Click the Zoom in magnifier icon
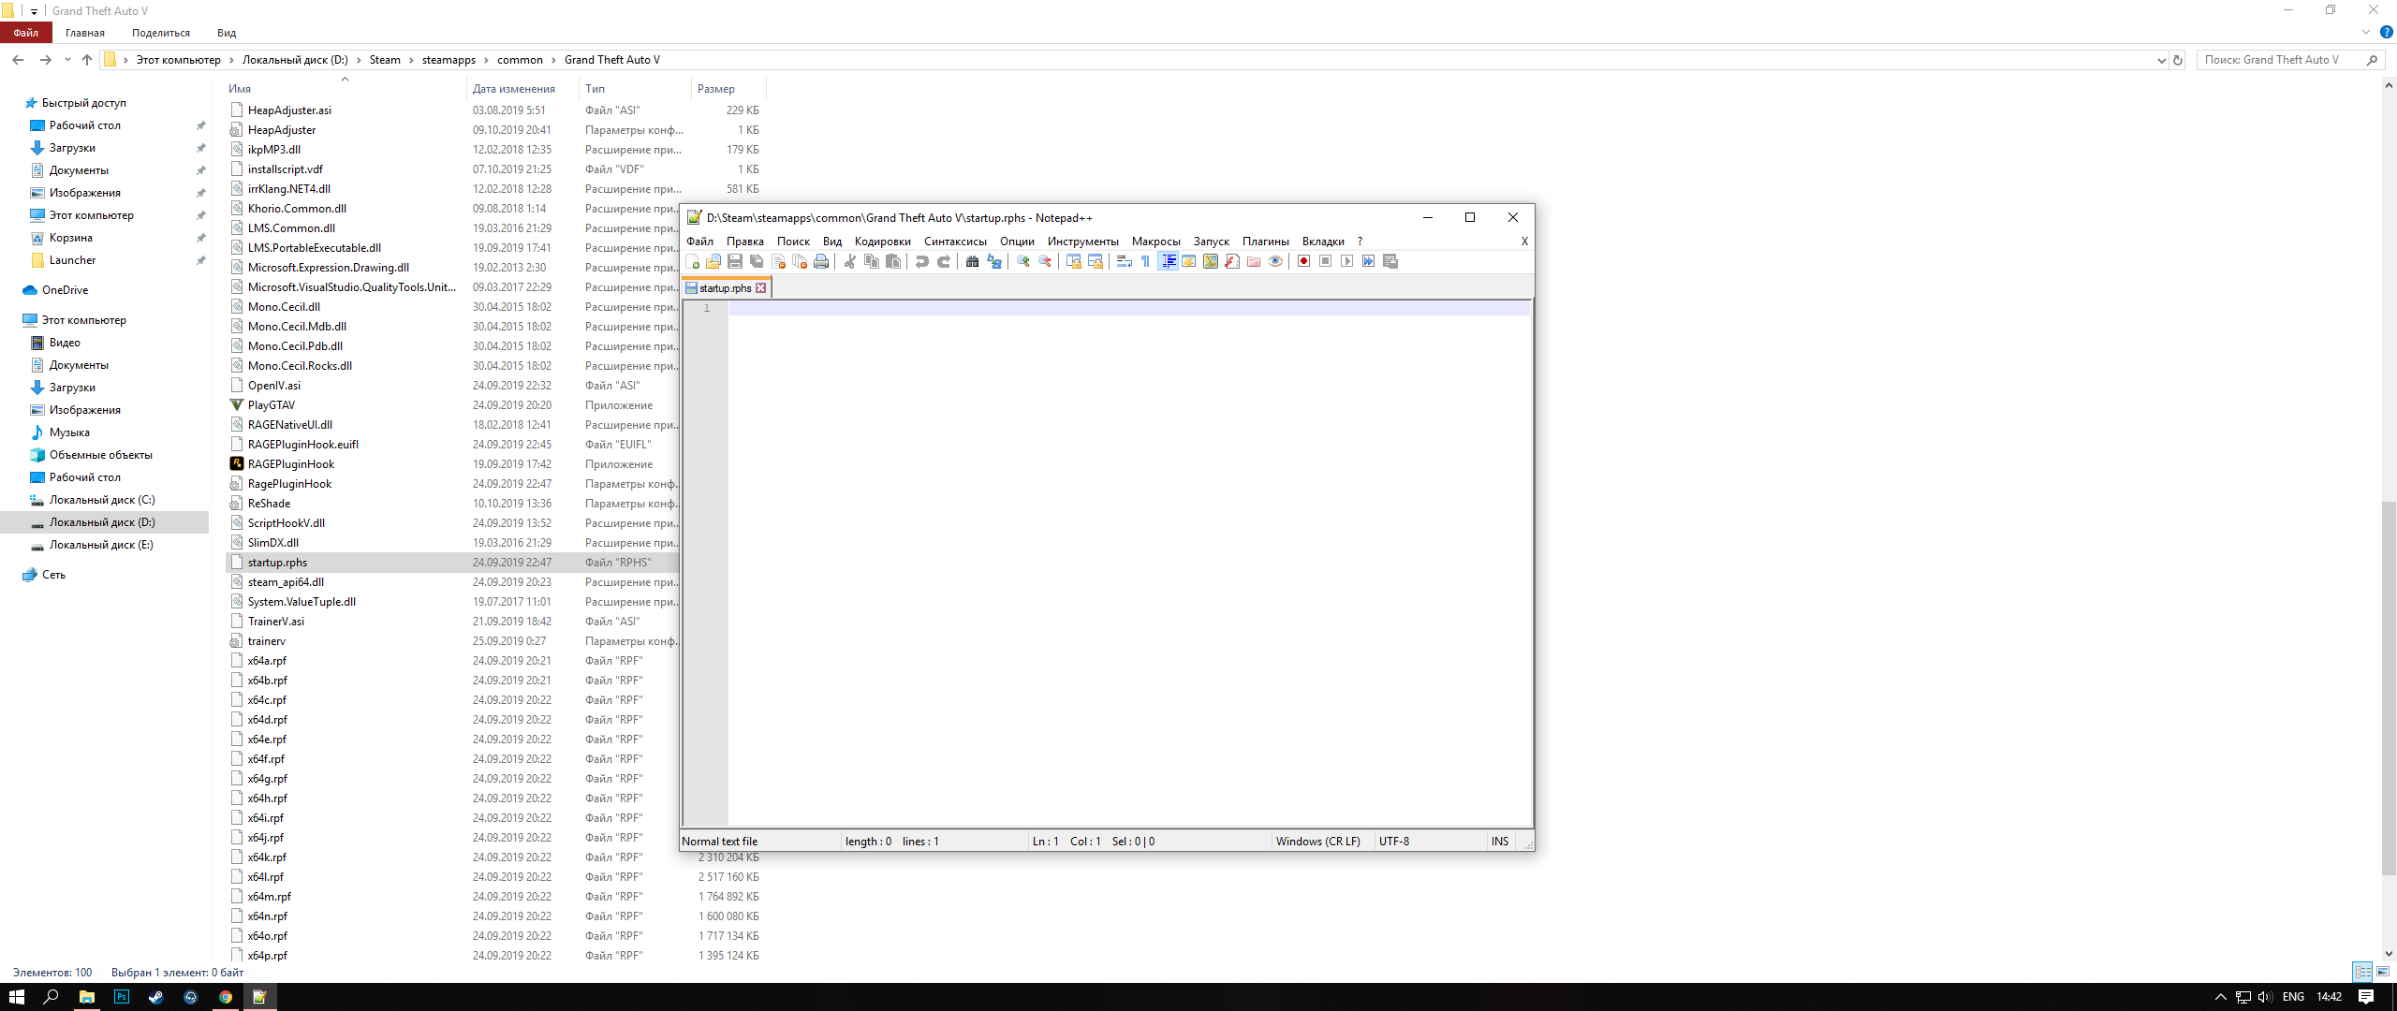The height and width of the screenshot is (1011, 2397). pyautogui.click(x=1023, y=262)
